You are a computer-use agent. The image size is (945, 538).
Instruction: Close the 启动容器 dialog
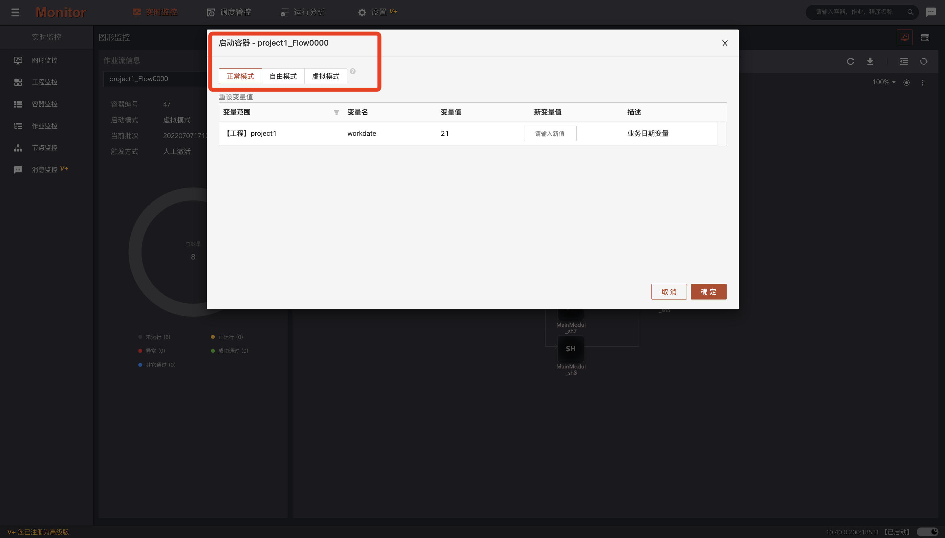point(725,43)
